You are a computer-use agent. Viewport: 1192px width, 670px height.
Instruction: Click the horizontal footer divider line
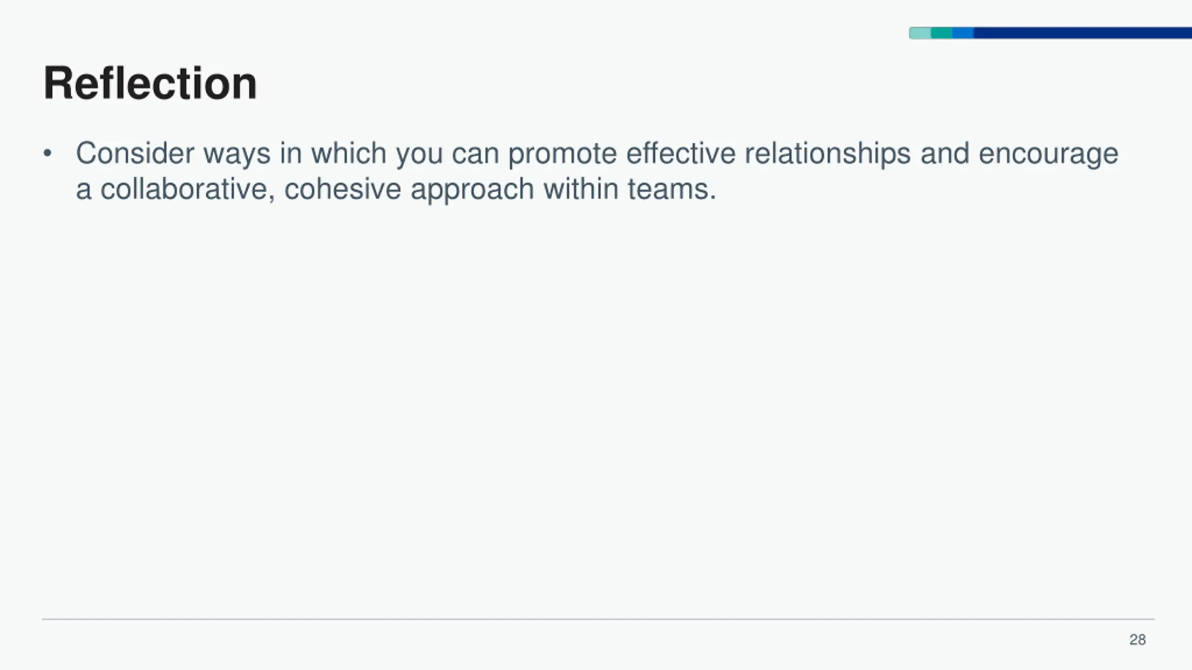[598, 619]
